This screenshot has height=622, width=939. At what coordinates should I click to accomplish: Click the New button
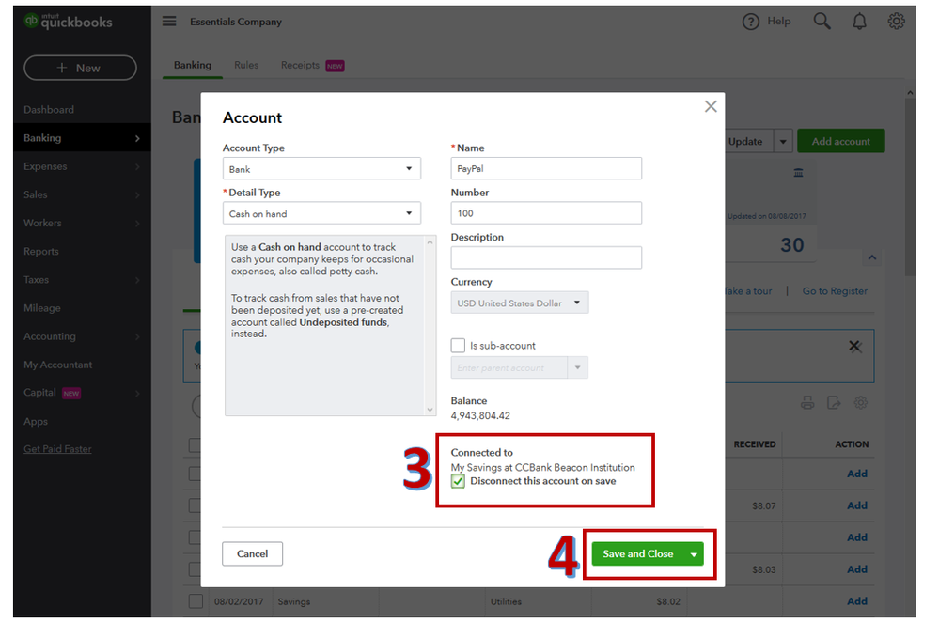click(x=80, y=68)
